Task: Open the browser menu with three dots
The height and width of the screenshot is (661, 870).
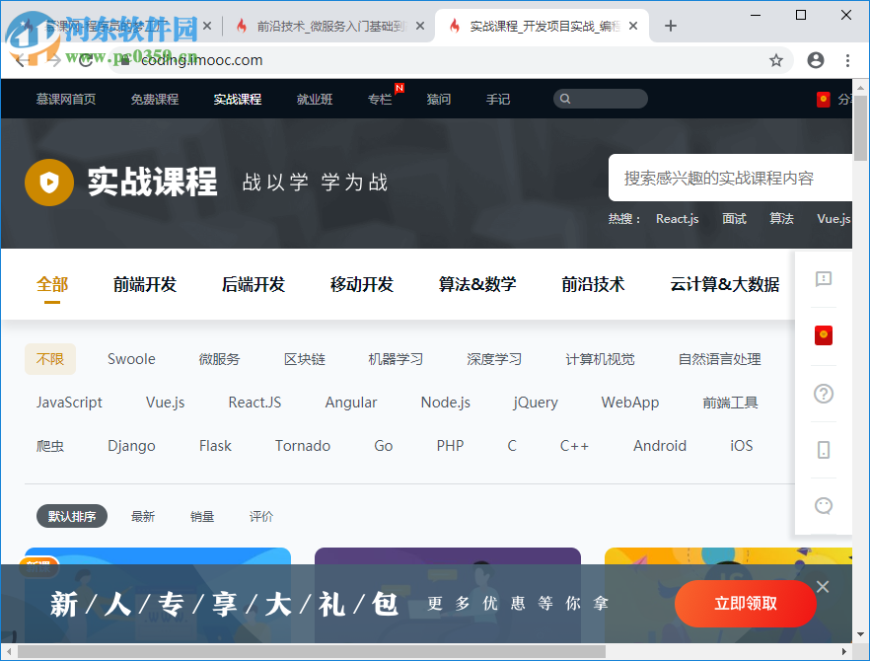Action: (x=847, y=60)
